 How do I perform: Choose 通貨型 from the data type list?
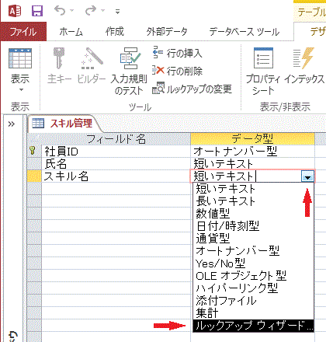pos(253,238)
